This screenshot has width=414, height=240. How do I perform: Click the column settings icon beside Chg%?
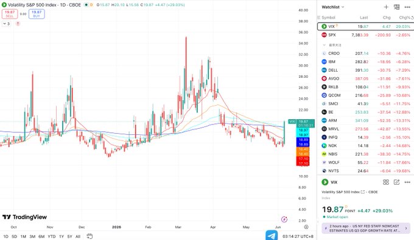pos(412,18)
